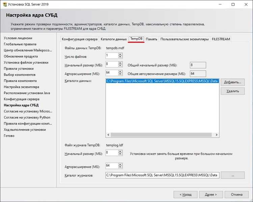
Task: Select Готово step in sidebar
Action: (9, 136)
